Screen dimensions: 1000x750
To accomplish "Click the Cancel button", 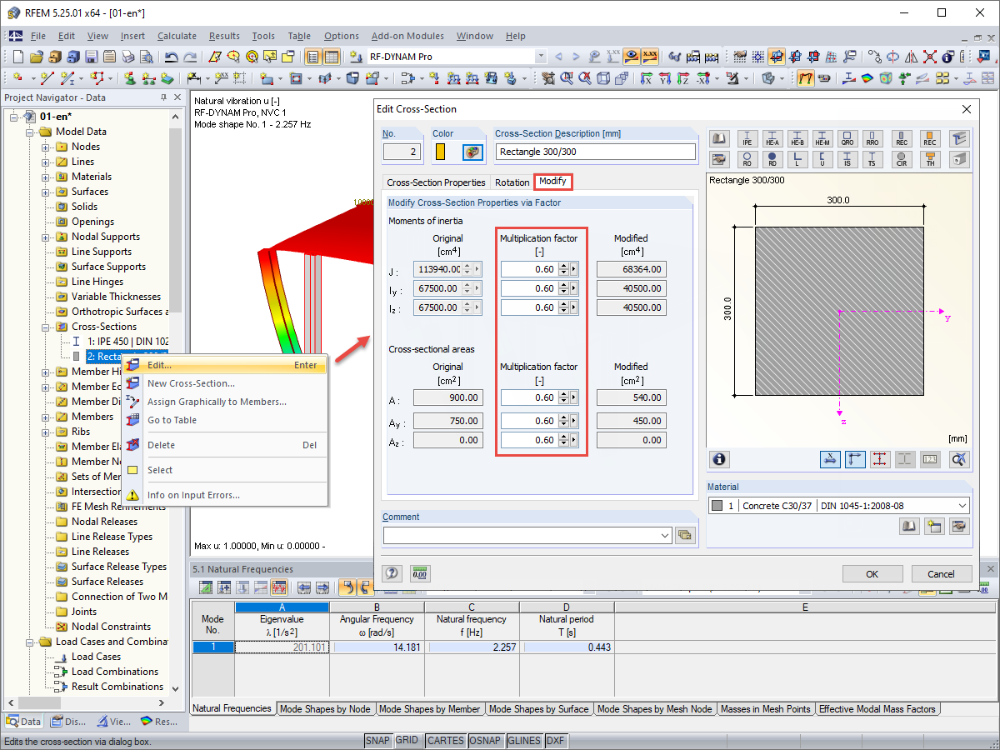I will [942, 573].
